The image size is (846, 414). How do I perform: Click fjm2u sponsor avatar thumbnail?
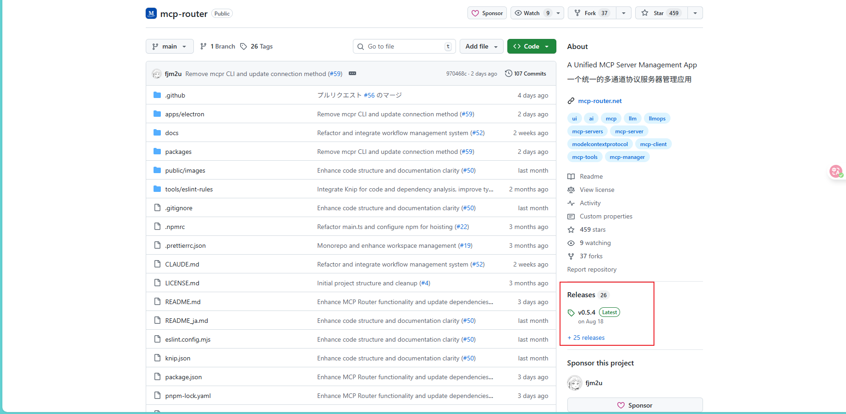tap(575, 383)
